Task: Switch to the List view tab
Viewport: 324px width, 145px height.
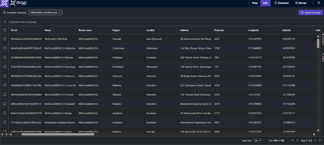Action: coord(266,3)
